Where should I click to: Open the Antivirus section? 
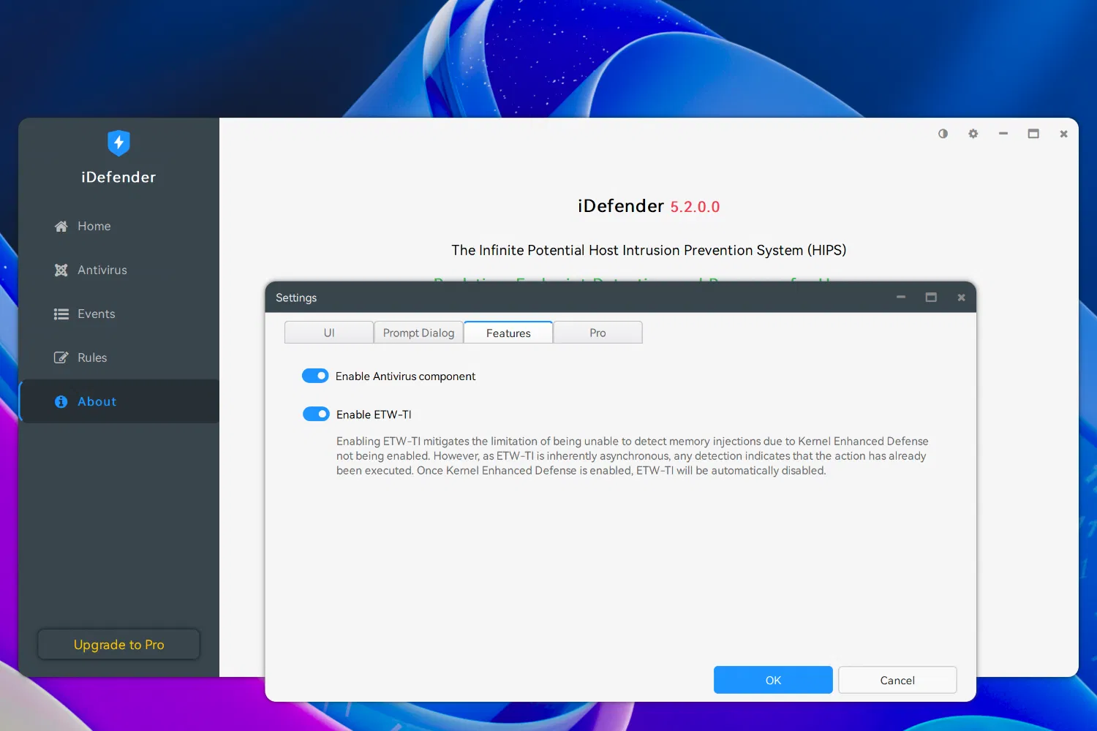click(118, 270)
